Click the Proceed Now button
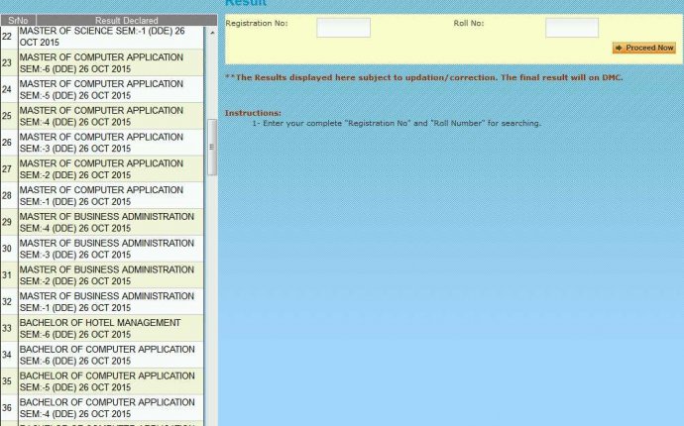684x426 pixels. [644, 48]
